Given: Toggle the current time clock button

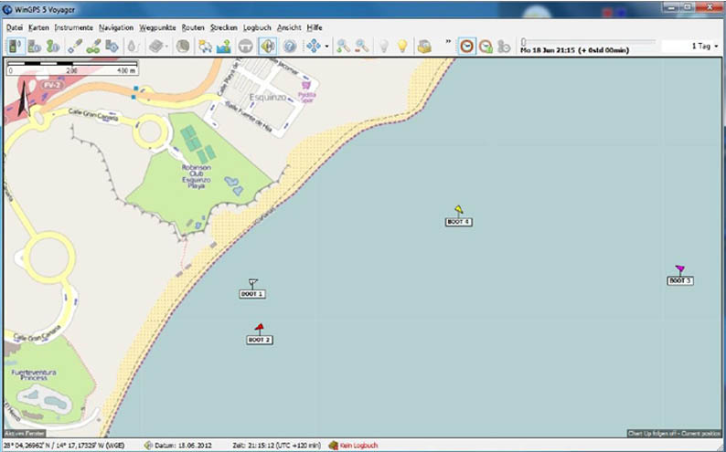Looking at the screenshot, I should pos(466,46).
